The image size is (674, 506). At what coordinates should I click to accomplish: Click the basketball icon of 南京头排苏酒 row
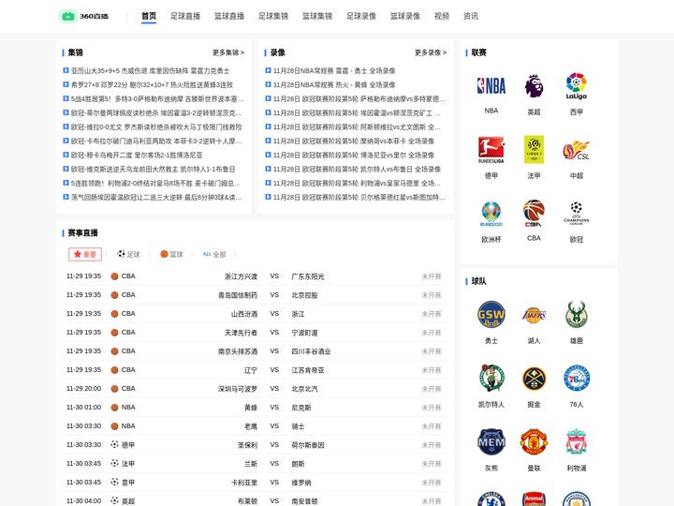pyautogui.click(x=114, y=351)
